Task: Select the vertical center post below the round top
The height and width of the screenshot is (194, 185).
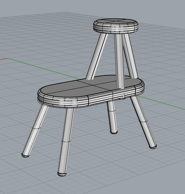Action: 119,61
